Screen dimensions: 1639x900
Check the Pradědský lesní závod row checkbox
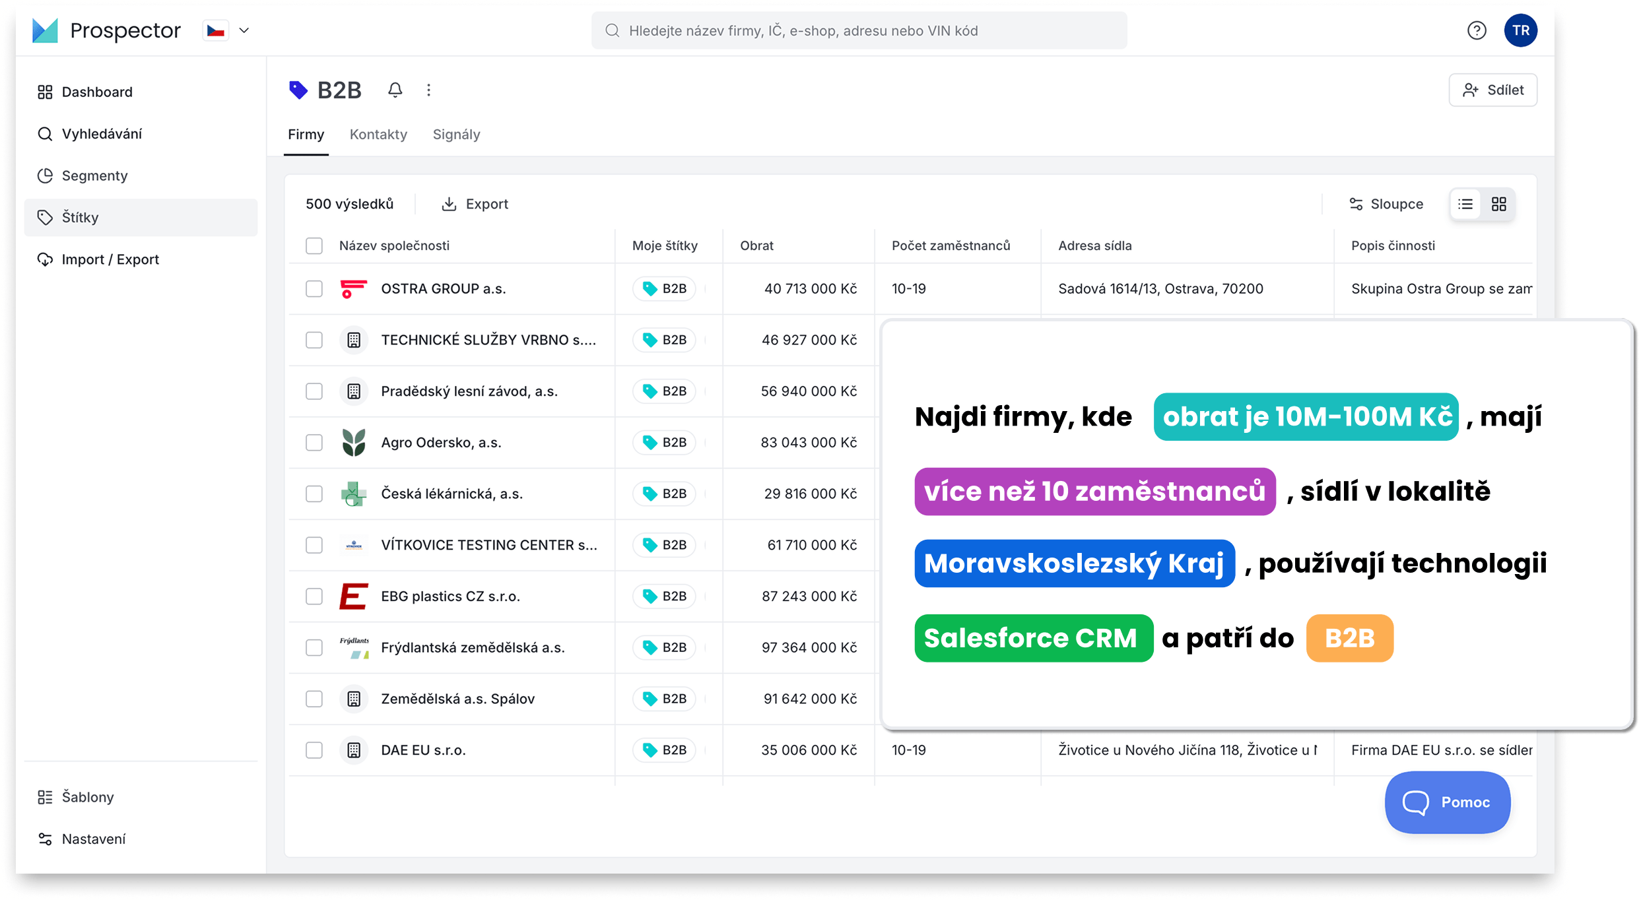314,391
